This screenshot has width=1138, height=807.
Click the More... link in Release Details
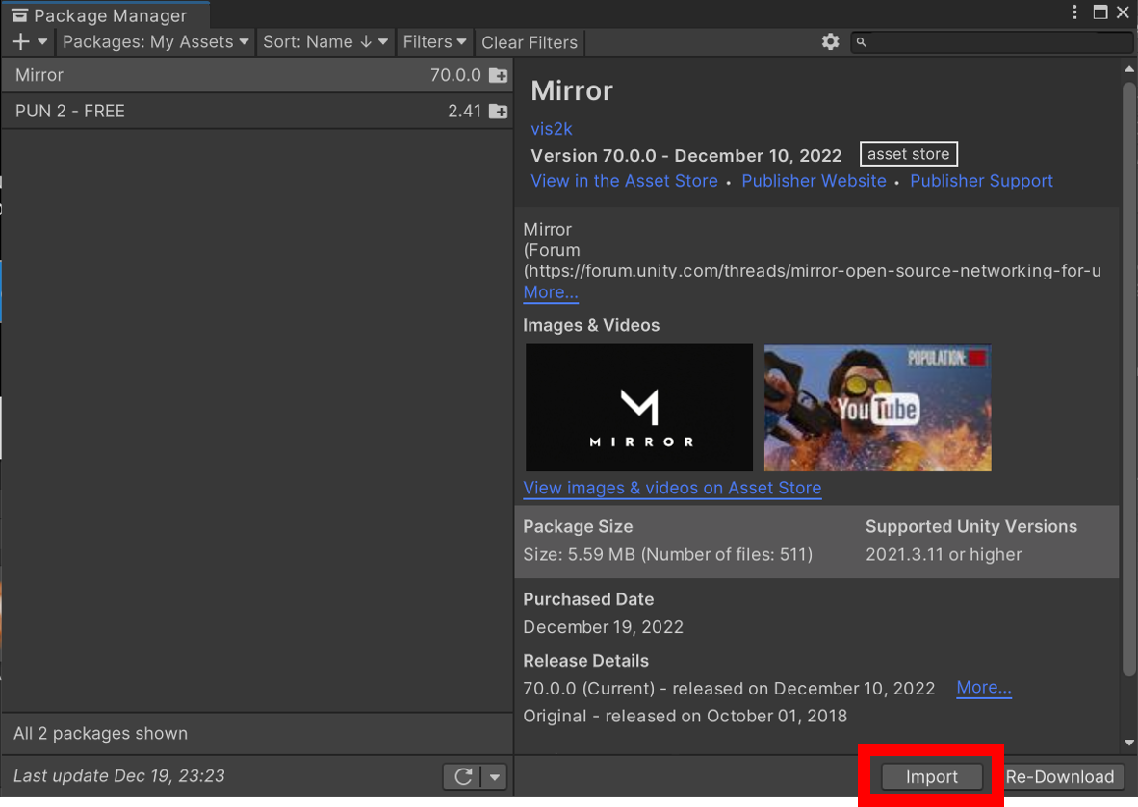(983, 687)
